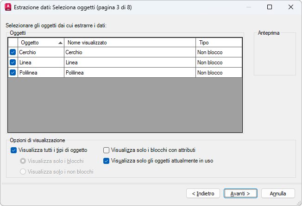
Task: Click the Nome visualizzato column header
Action: point(130,43)
